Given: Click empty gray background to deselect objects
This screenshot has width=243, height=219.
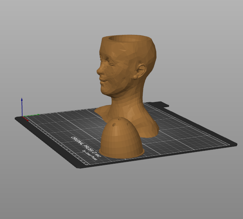Looking at the screenshot, I should (x=47, y=47).
